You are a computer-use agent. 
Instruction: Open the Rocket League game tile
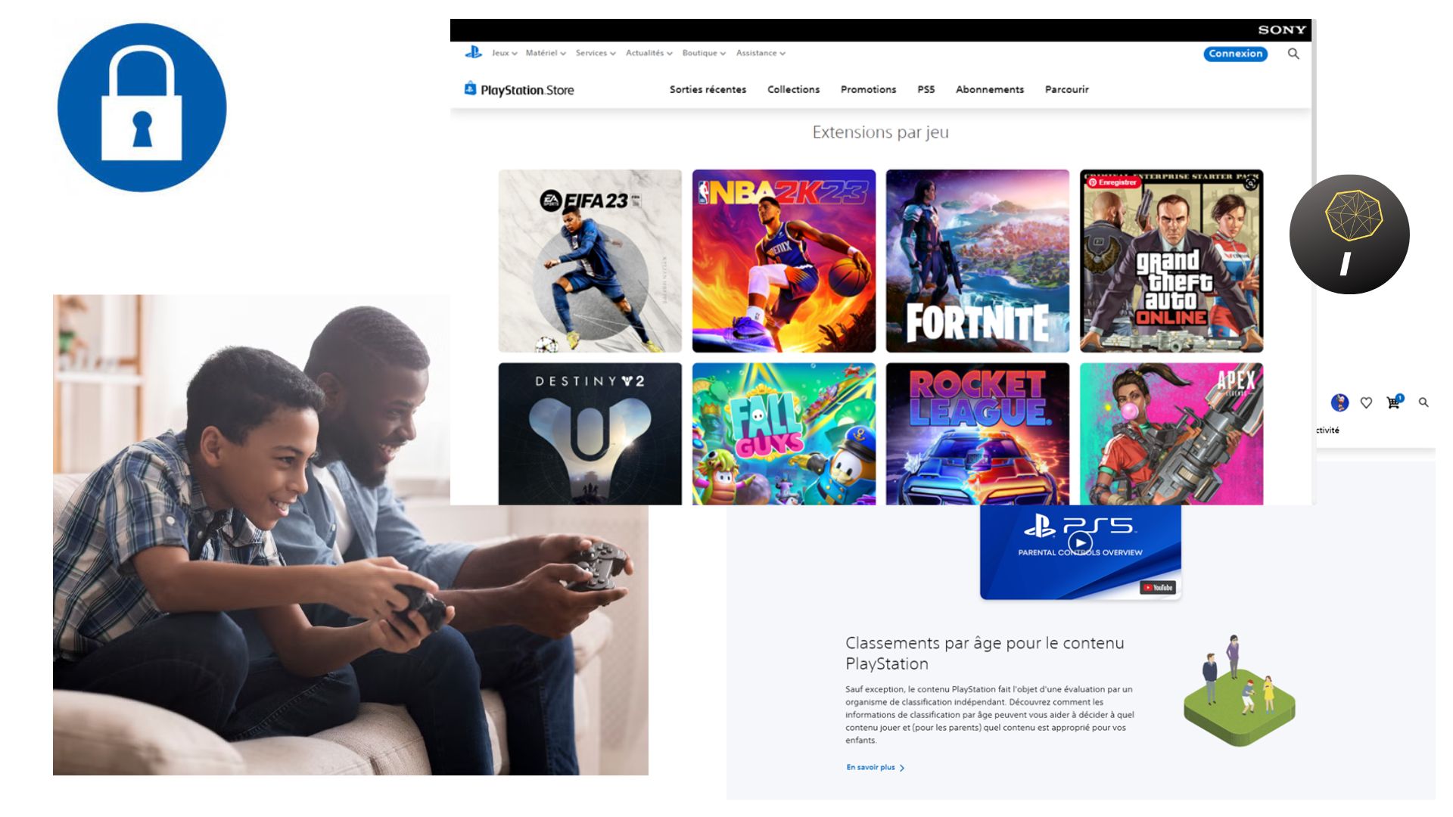[977, 433]
